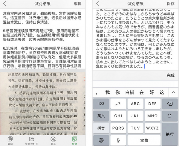Expand the candidate word list chevron
The image size is (179, 146).
[x=173, y=92]
